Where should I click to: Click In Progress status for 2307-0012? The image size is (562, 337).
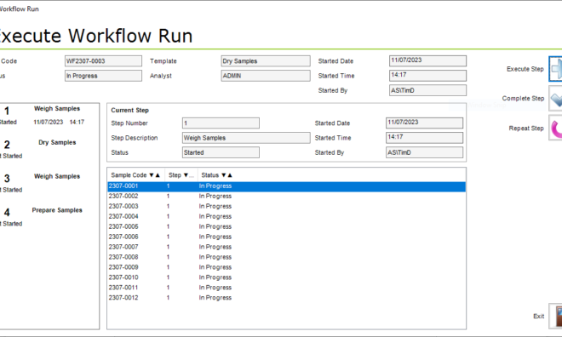[215, 298]
